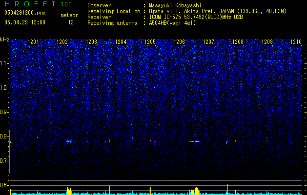The height and width of the screenshot is (195, 307).
Task: Click the 0.8 frequency axis label
Action: pyautogui.click(x=4, y=136)
